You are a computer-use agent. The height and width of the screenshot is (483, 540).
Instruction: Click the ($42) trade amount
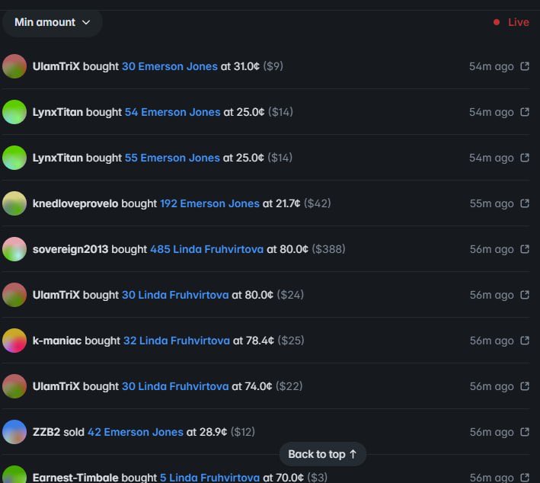(317, 203)
